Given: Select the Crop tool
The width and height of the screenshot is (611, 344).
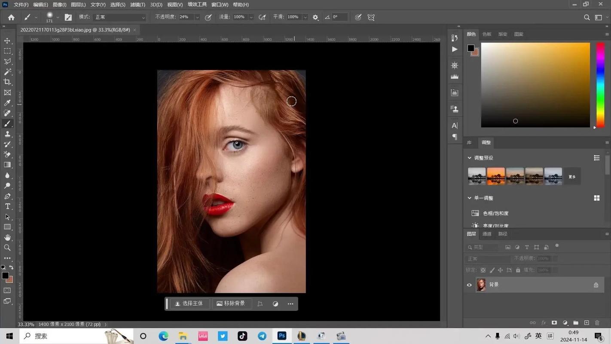Looking at the screenshot, I should tap(7, 82).
